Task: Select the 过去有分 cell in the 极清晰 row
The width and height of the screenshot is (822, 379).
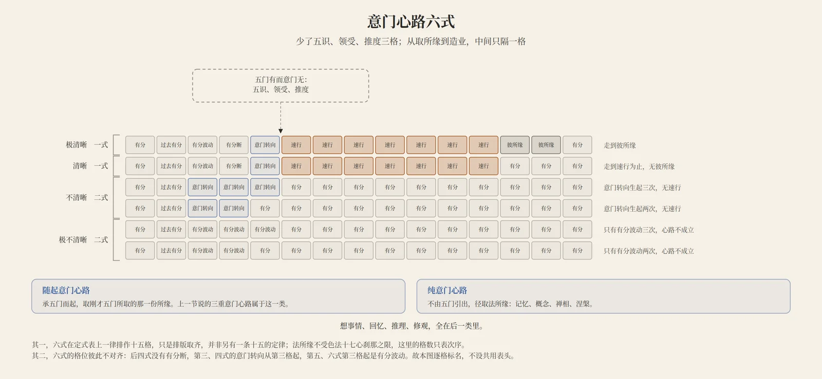Action: tap(171, 145)
